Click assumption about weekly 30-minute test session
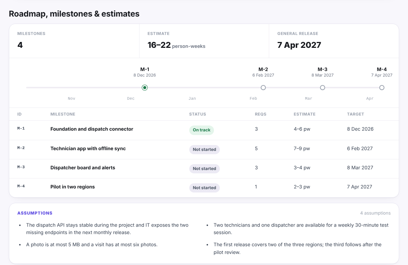 coord(301,229)
